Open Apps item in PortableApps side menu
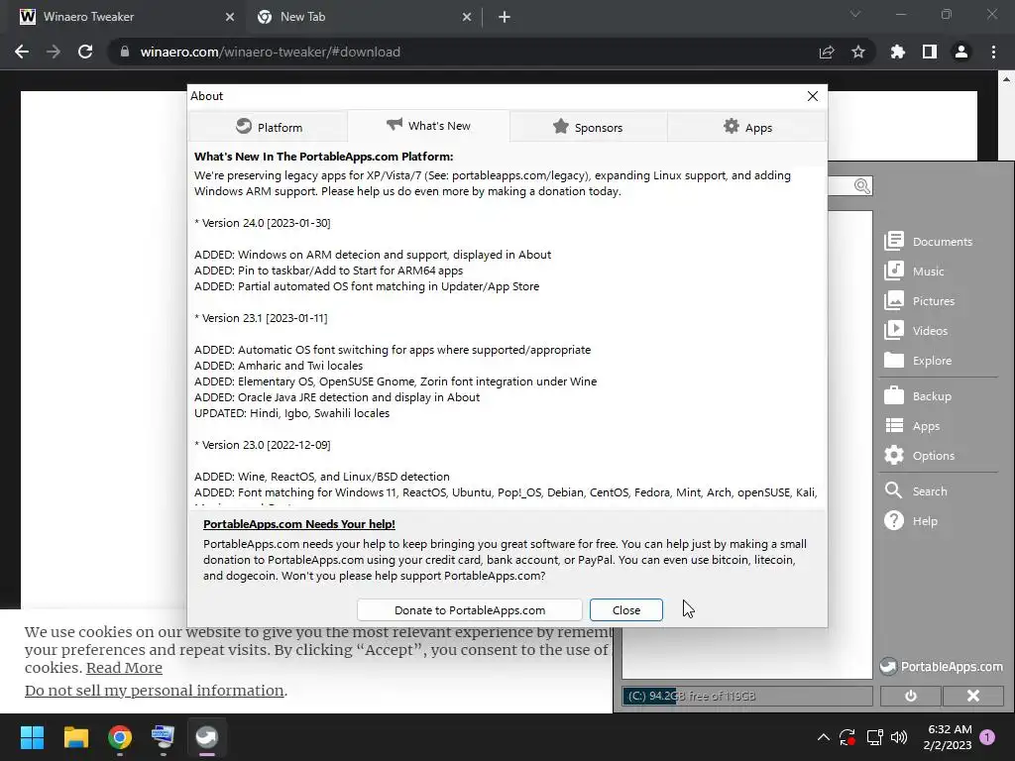 click(912, 425)
